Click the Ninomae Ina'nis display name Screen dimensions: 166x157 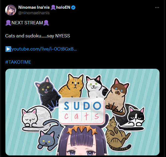(34, 7)
